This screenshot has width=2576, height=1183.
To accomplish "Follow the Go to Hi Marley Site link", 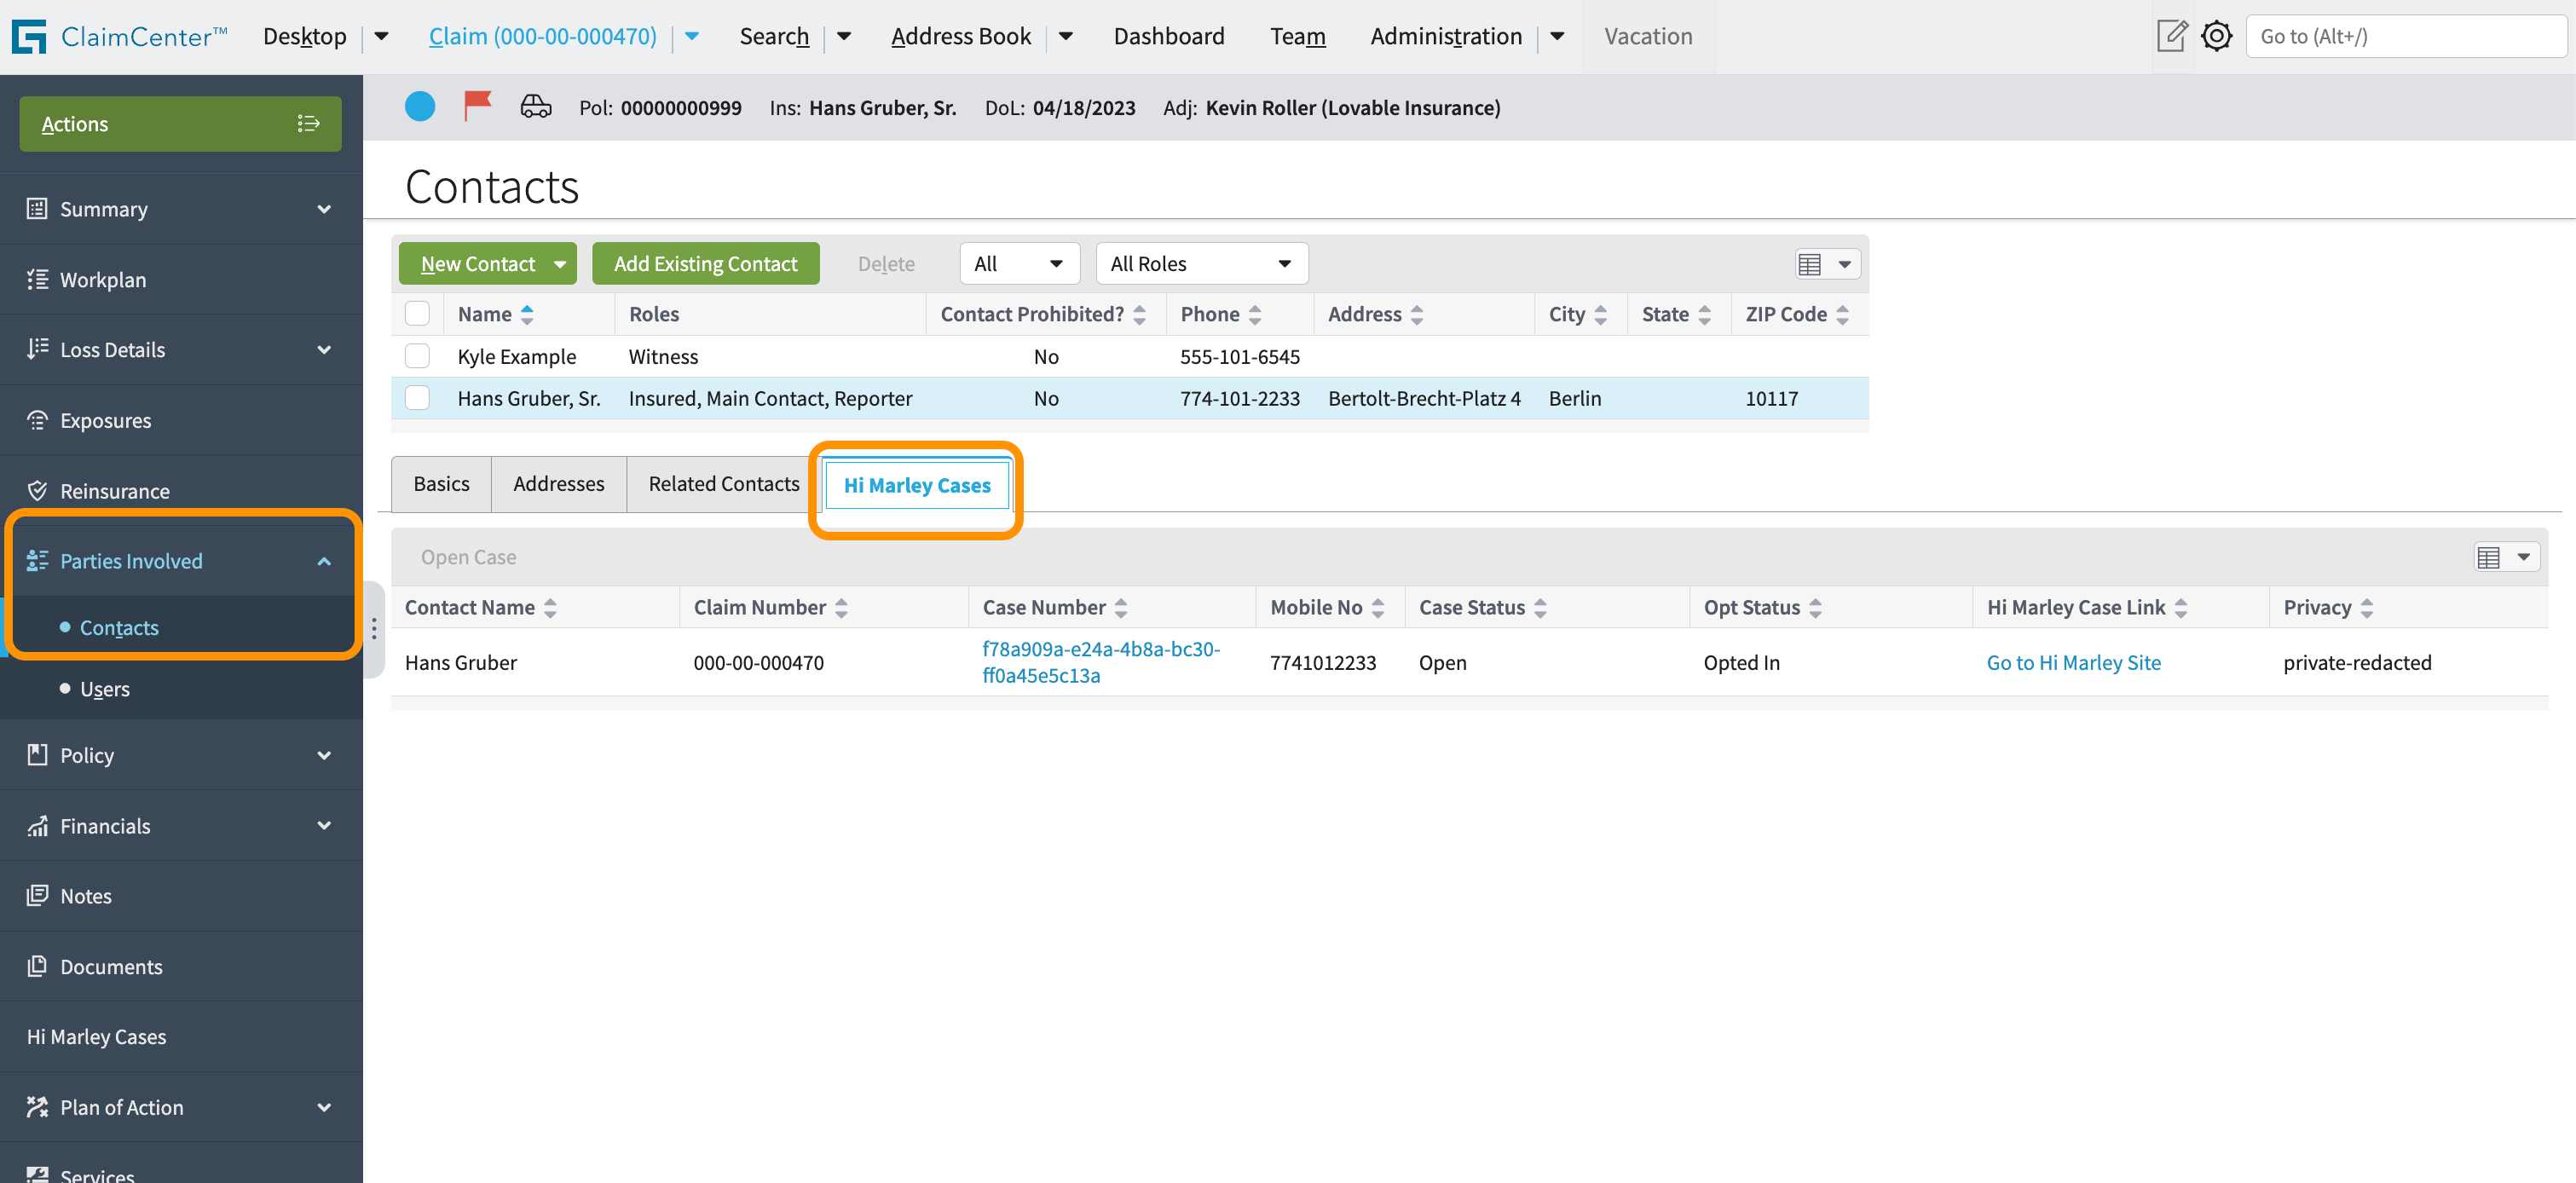I will [x=2073, y=662].
